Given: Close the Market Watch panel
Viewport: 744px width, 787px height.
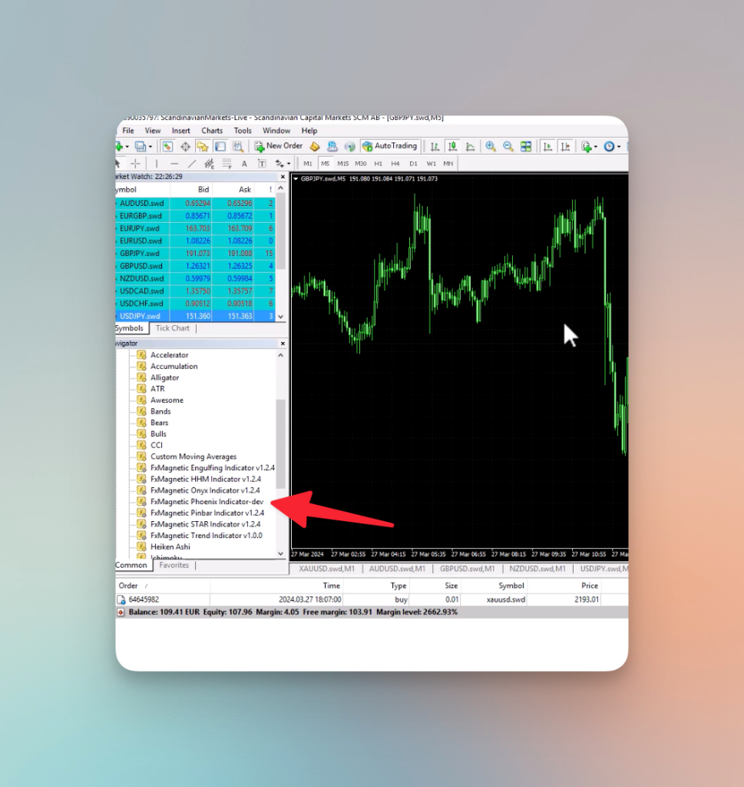Looking at the screenshot, I should [283, 177].
